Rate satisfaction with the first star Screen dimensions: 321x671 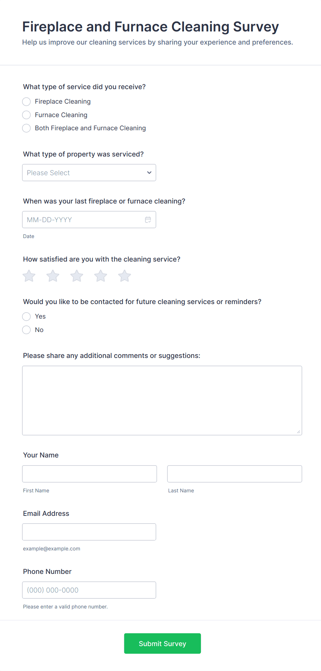pyautogui.click(x=29, y=276)
